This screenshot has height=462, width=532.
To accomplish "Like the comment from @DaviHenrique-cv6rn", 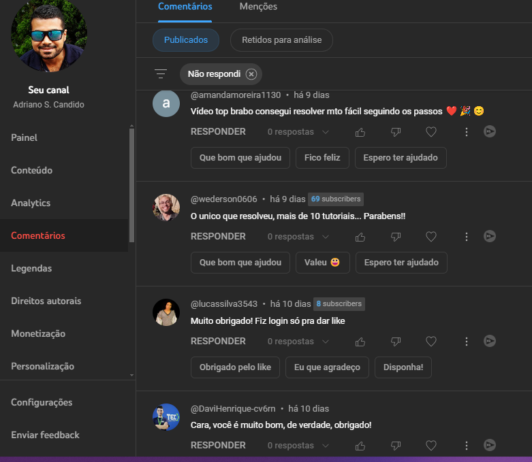I will click(360, 446).
